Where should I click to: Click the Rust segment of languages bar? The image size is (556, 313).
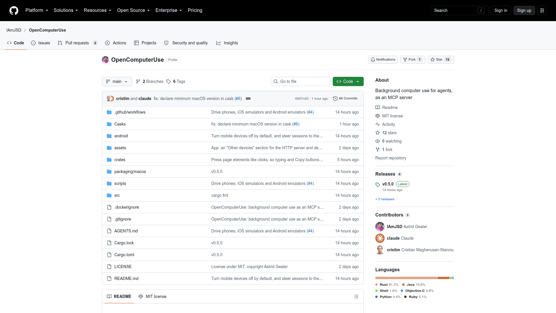click(406, 278)
